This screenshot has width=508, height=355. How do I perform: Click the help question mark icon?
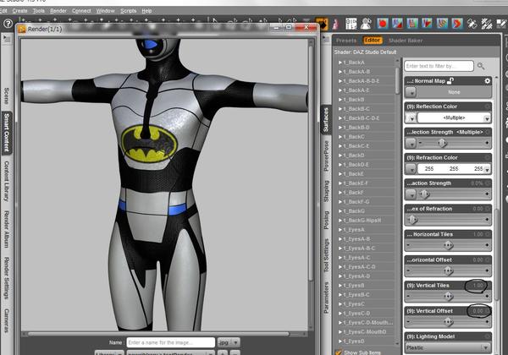pos(8,24)
